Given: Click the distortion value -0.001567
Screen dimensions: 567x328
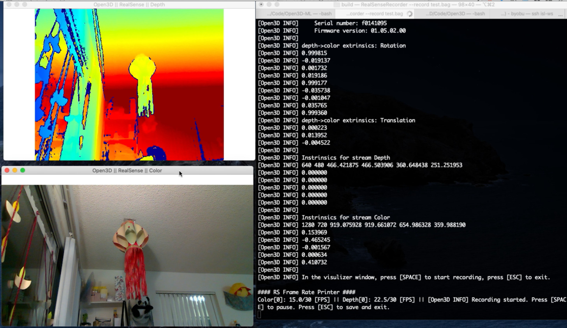Looking at the screenshot, I should (x=316, y=248).
